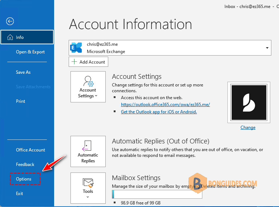Image resolution: width=279 pixels, height=207 pixels.
Task: Click the account profile picture
Action: 249,102
